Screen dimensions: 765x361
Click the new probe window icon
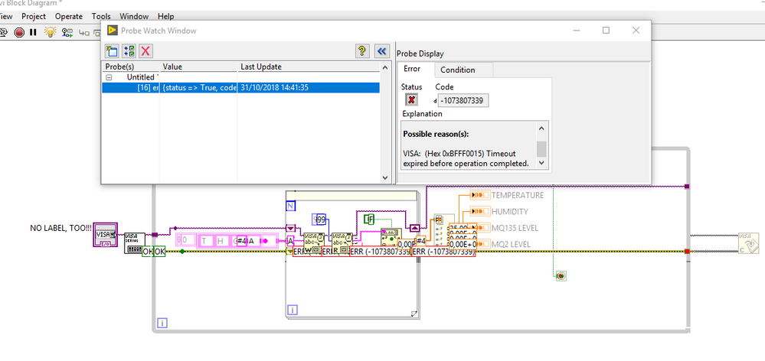112,51
